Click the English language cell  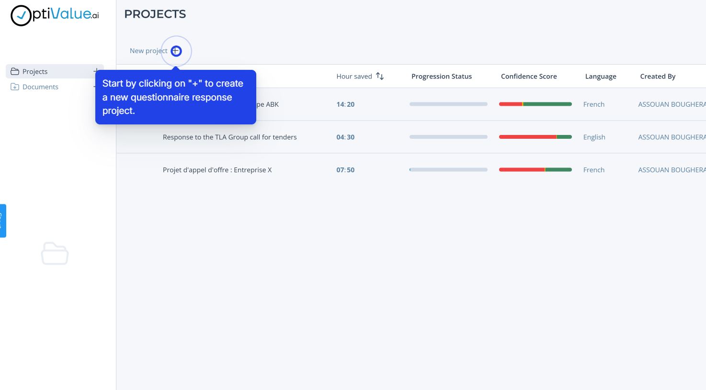pyautogui.click(x=594, y=137)
